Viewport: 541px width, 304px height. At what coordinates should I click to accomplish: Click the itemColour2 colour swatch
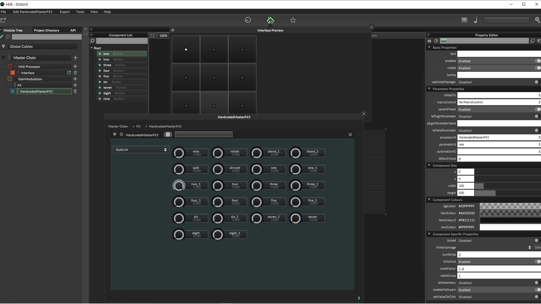(510, 220)
